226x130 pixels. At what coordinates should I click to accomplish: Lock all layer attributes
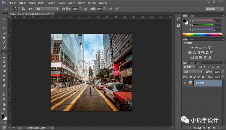click(x=203, y=77)
